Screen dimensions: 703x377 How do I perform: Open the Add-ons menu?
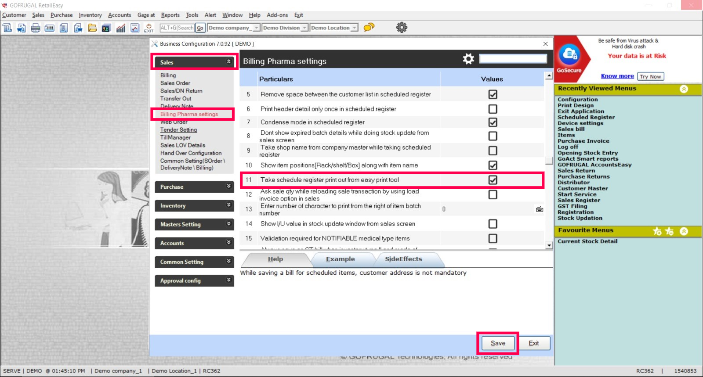click(277, 15)
